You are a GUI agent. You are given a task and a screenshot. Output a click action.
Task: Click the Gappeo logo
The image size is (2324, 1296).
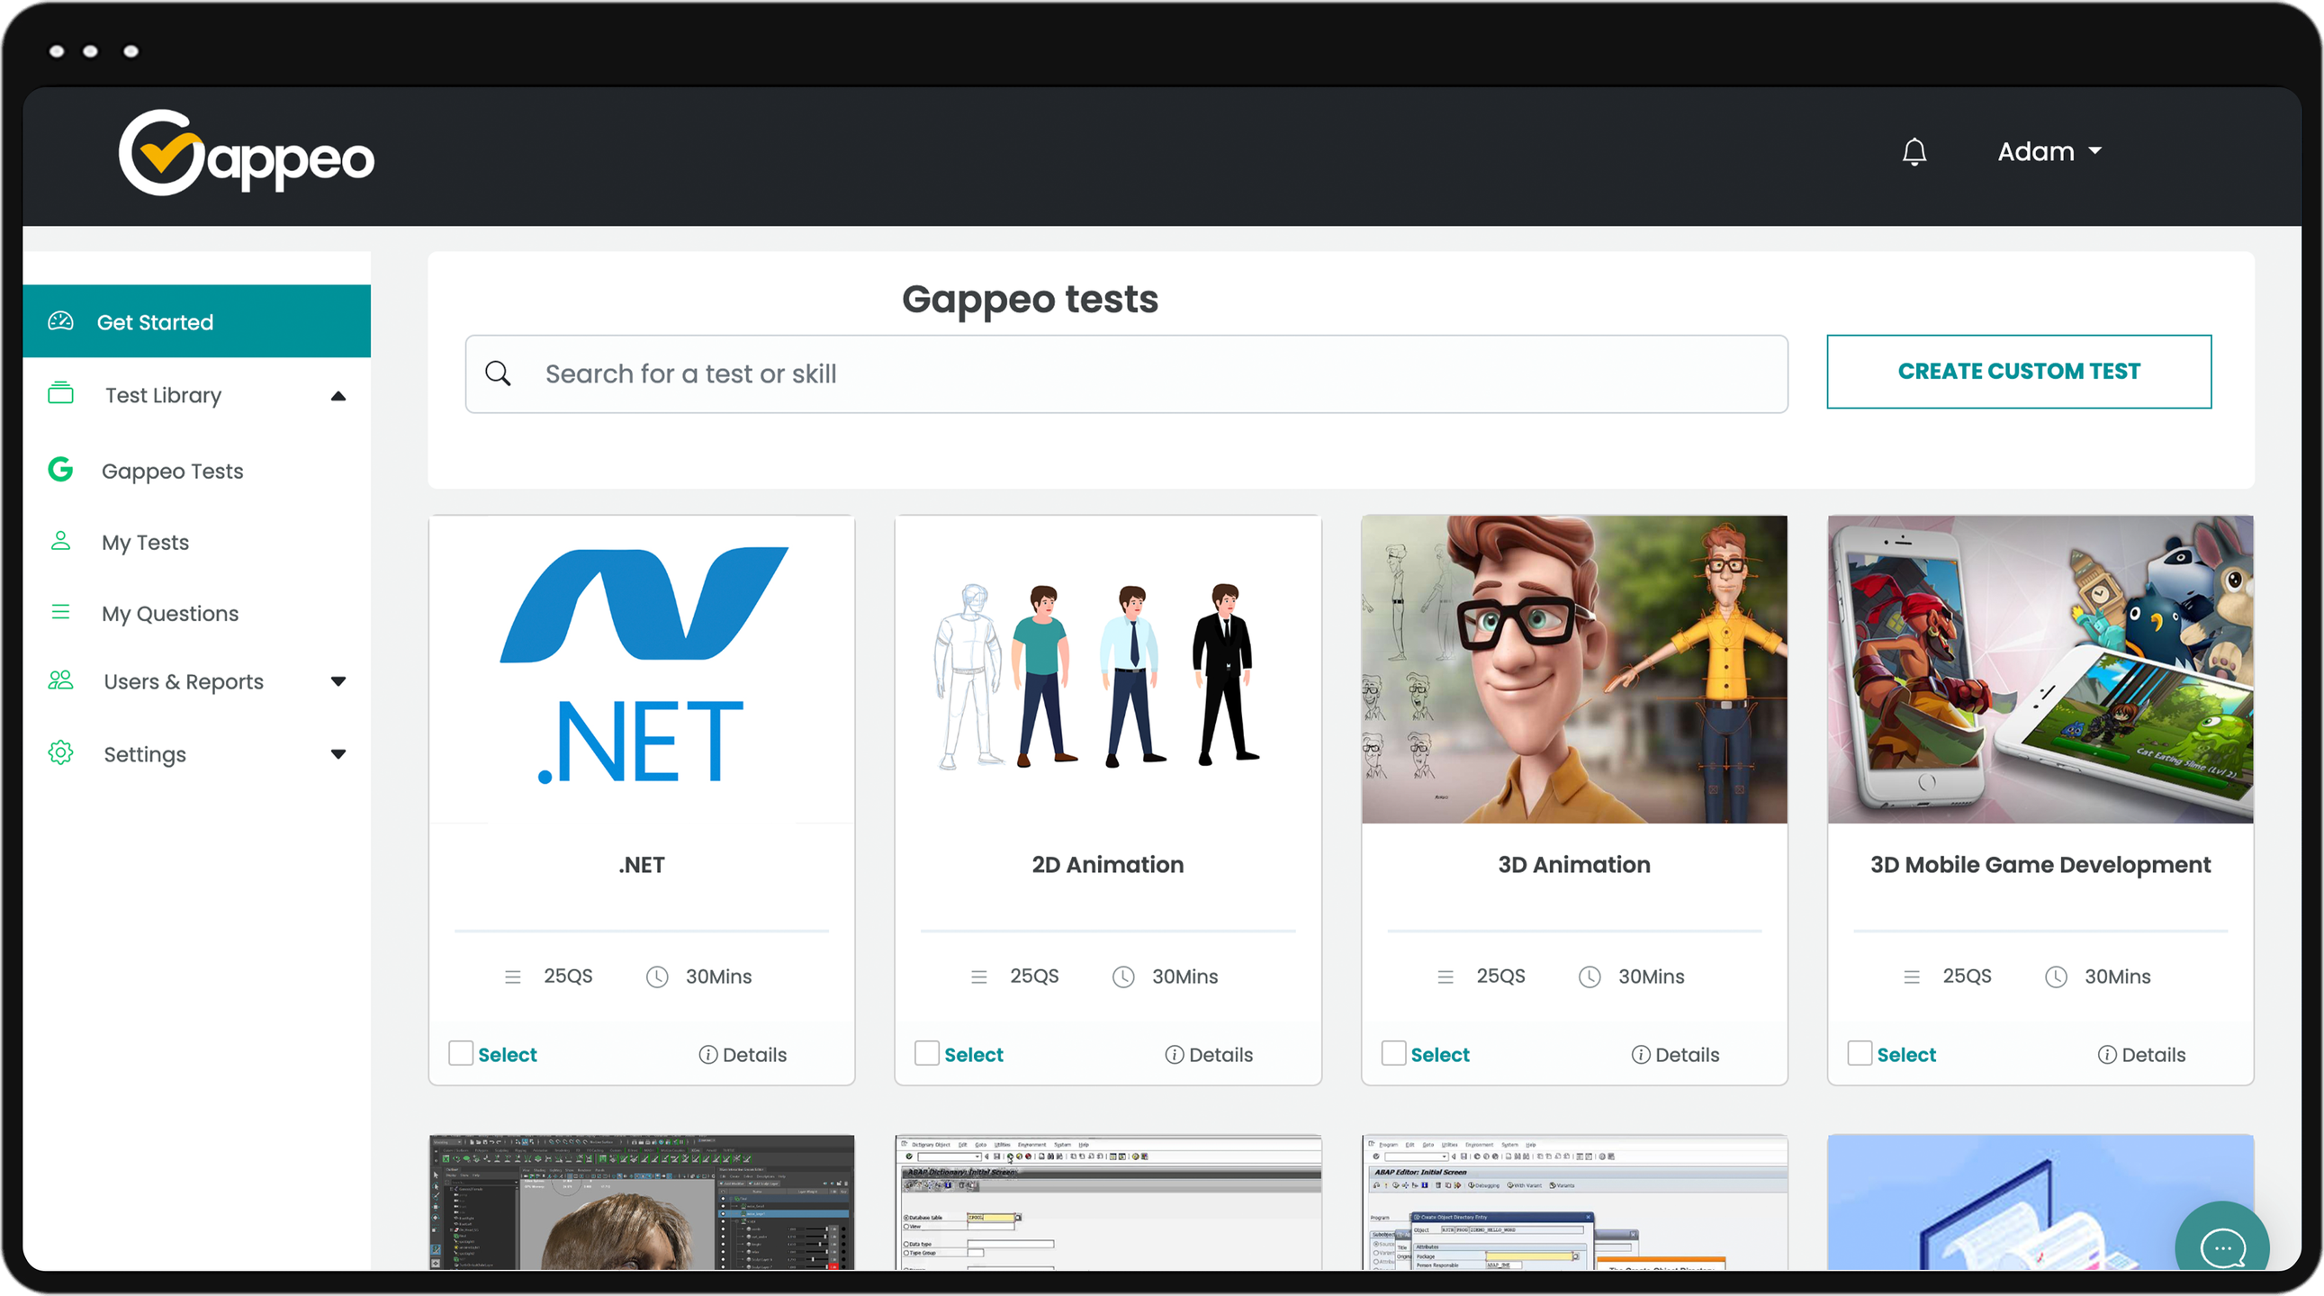pos(247,153)
